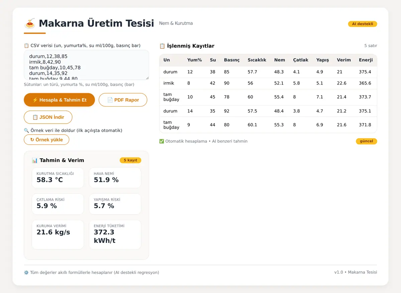Click the Un column header

[166, 60]
